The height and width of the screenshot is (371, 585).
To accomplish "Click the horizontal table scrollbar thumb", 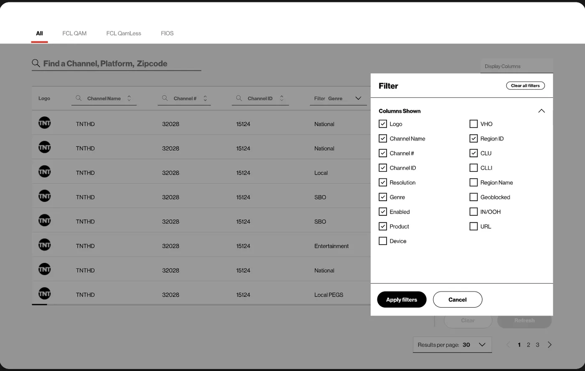I will 39,305.
